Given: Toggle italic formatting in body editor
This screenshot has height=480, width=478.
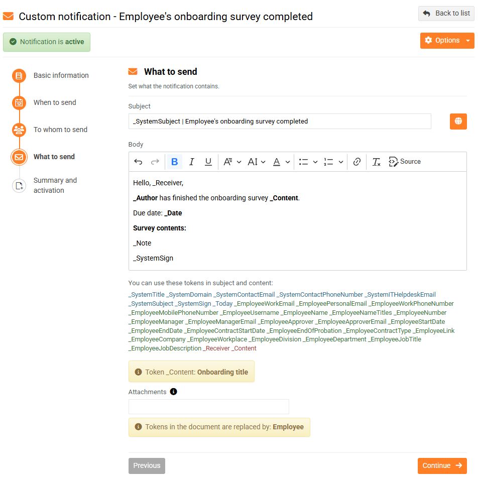Looking at the screenshot, I should point(191,162).
